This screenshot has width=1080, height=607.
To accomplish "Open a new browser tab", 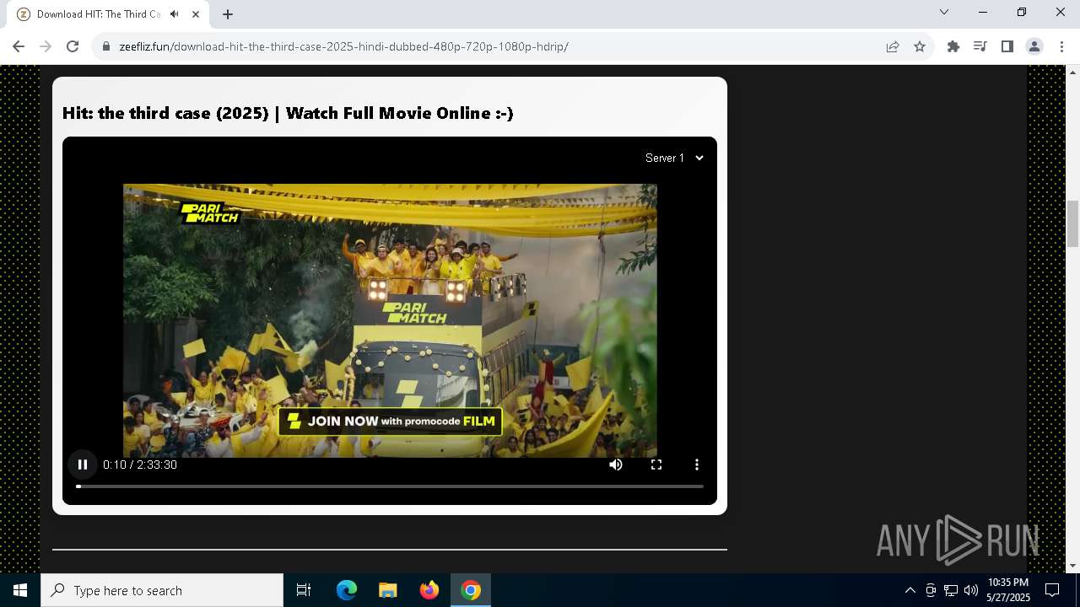I will pos(228,14).
